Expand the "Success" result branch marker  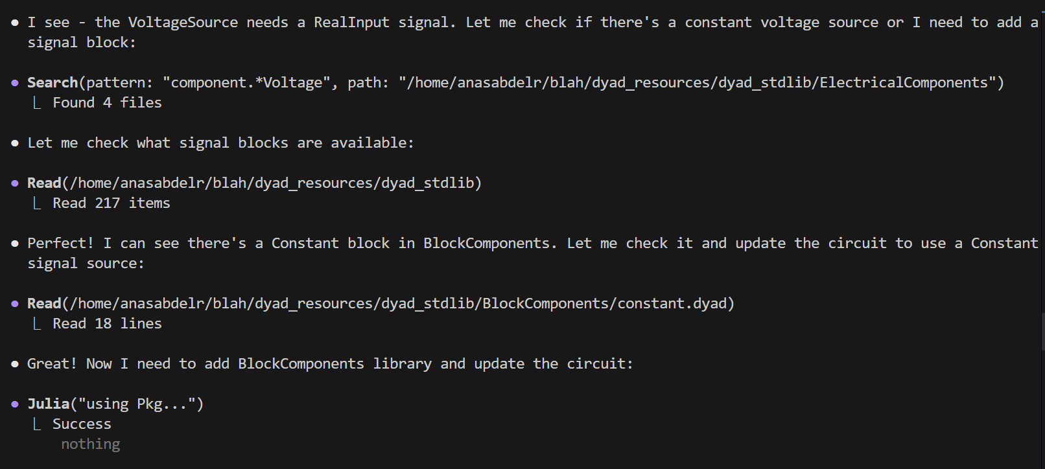pos(37,424)
